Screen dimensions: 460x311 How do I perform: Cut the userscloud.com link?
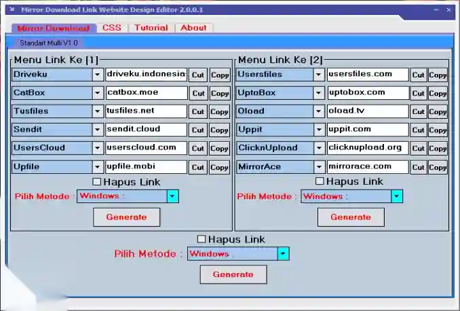(198, 148)
